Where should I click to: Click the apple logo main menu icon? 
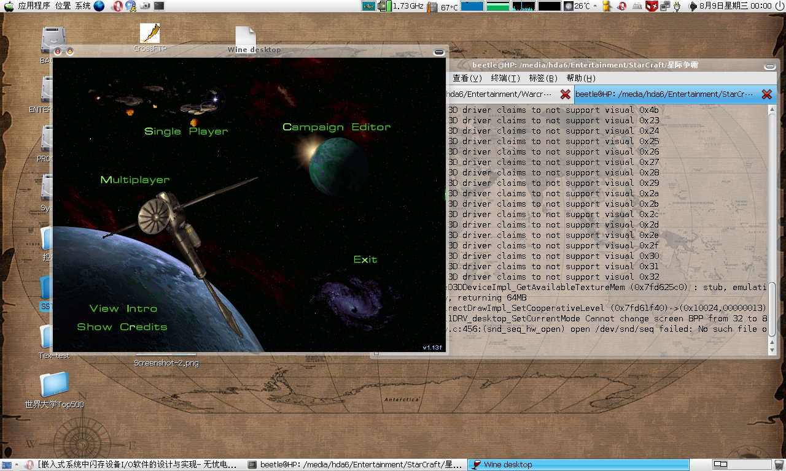[9, 6]
